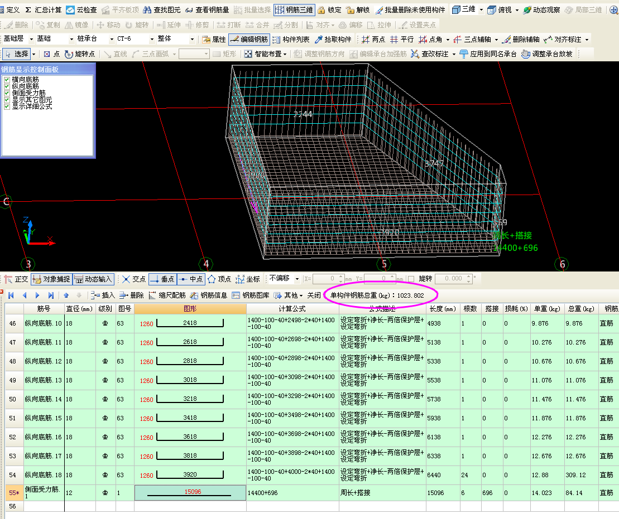
Task: Click 关闭 to close rebar editor
Action: click(x=314, y=295)
